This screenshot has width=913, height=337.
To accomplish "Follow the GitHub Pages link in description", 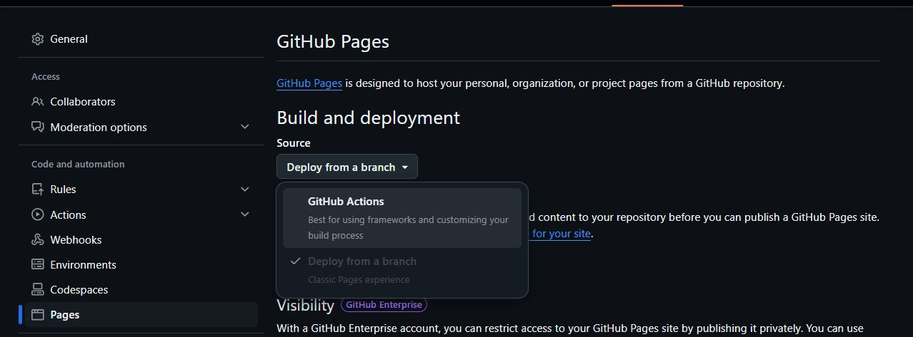I will 309,83.
